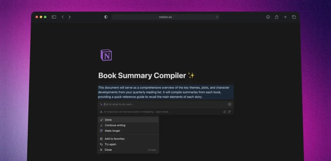Open the Learn more link
Screen dimensions: 331x161
tap(162, 112)
